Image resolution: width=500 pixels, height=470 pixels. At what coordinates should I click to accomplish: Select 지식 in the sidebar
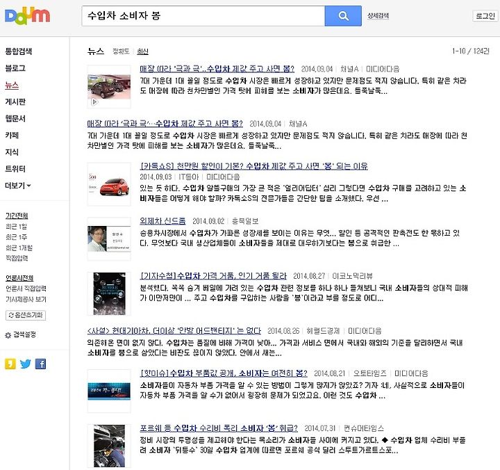(x=12, y=152)
